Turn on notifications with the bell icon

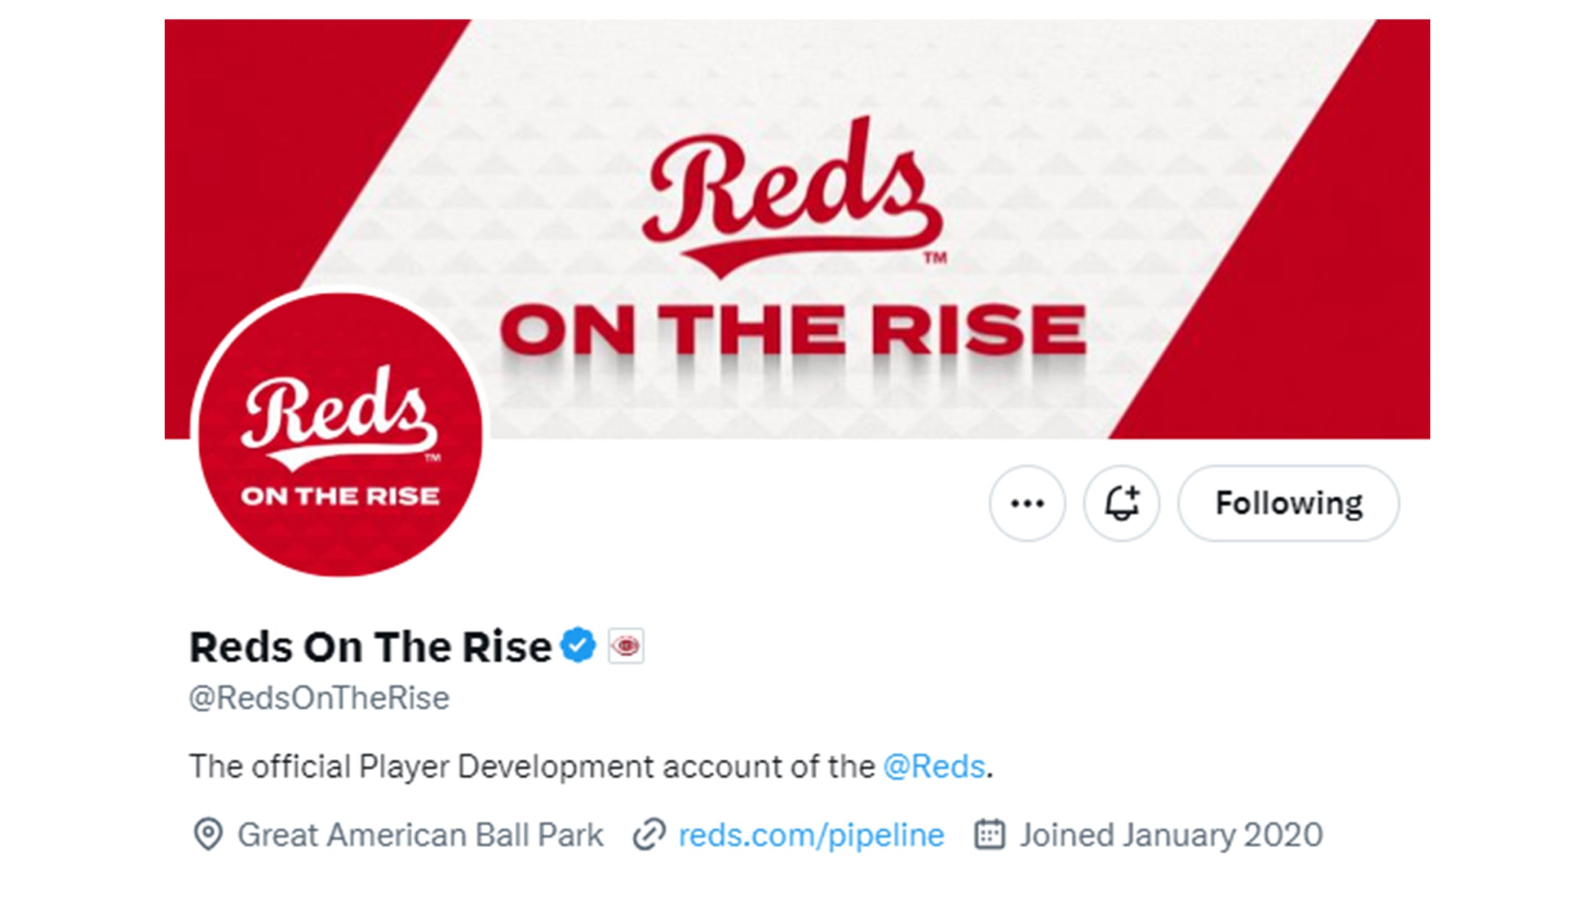coord(1121,503)
